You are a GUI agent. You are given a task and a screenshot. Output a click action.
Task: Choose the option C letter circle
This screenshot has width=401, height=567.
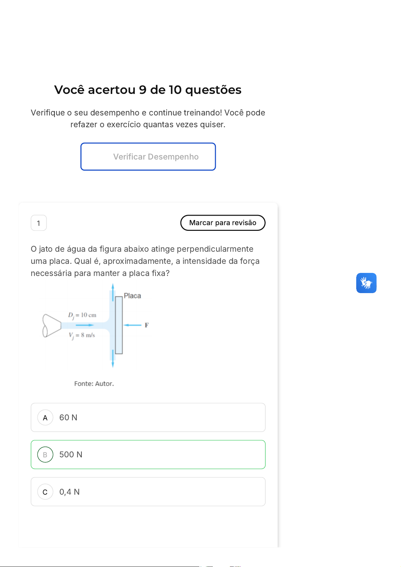(x=45, y=492)
